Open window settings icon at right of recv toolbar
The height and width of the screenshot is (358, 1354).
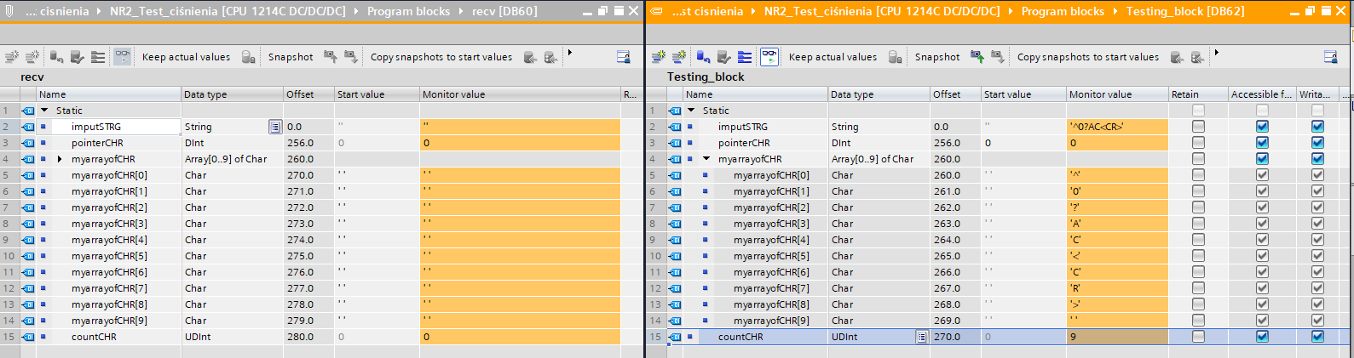623,57
